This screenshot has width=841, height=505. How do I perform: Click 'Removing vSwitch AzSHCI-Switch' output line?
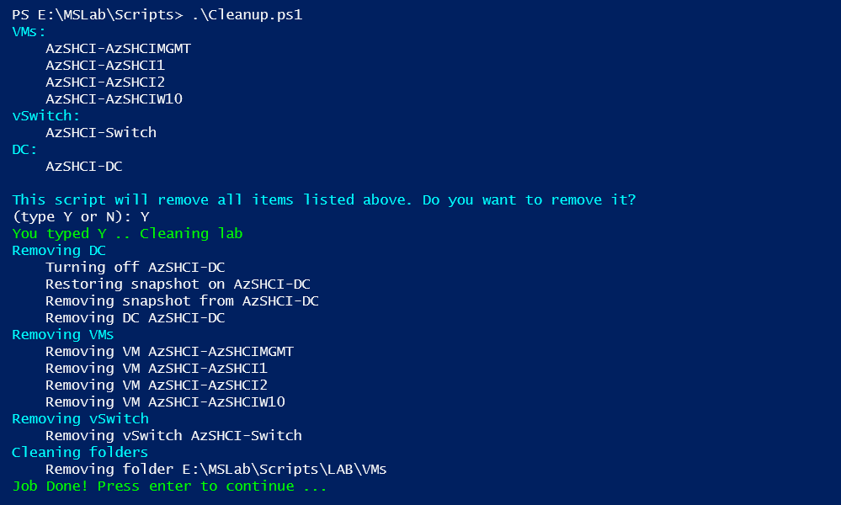[173, 435]
